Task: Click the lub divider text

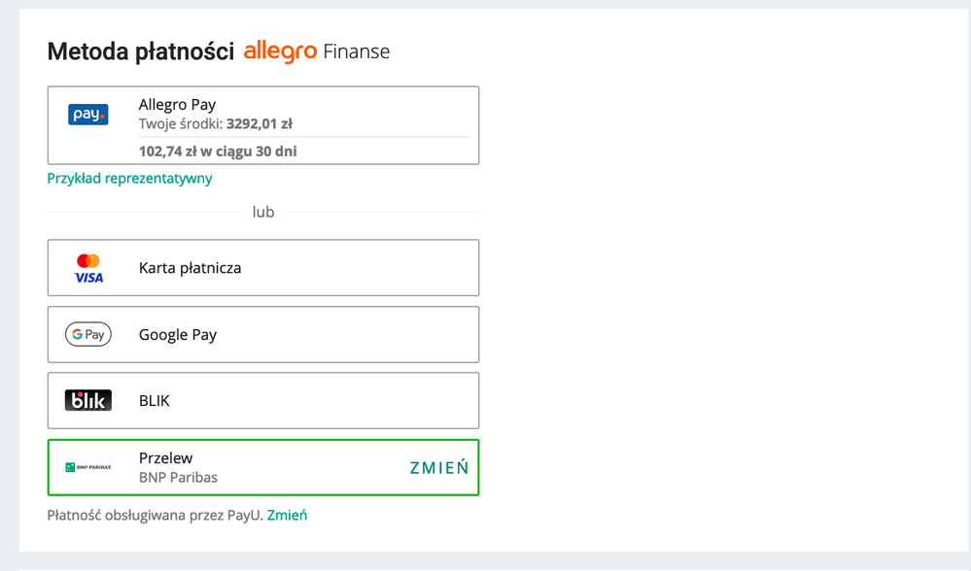Action: [x=263, y=212]
